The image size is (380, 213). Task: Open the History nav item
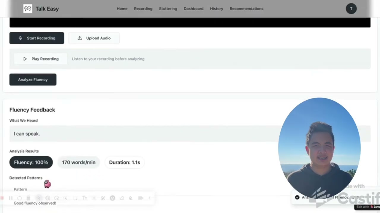(216, 9)
